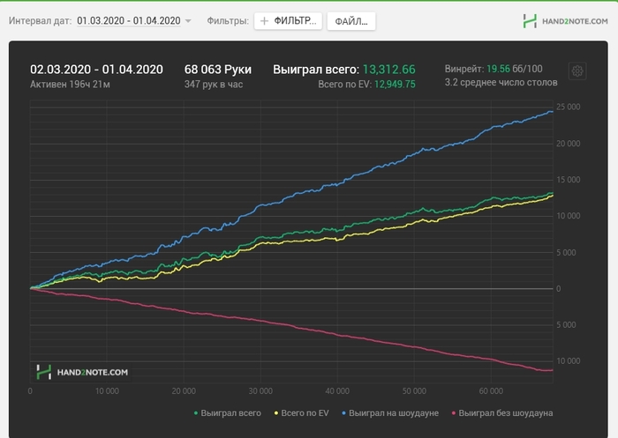Image resolution: width=618 pixels, height=438 pixels.
Task: Click the pink non-showdown line end
Action: point(552,370)
